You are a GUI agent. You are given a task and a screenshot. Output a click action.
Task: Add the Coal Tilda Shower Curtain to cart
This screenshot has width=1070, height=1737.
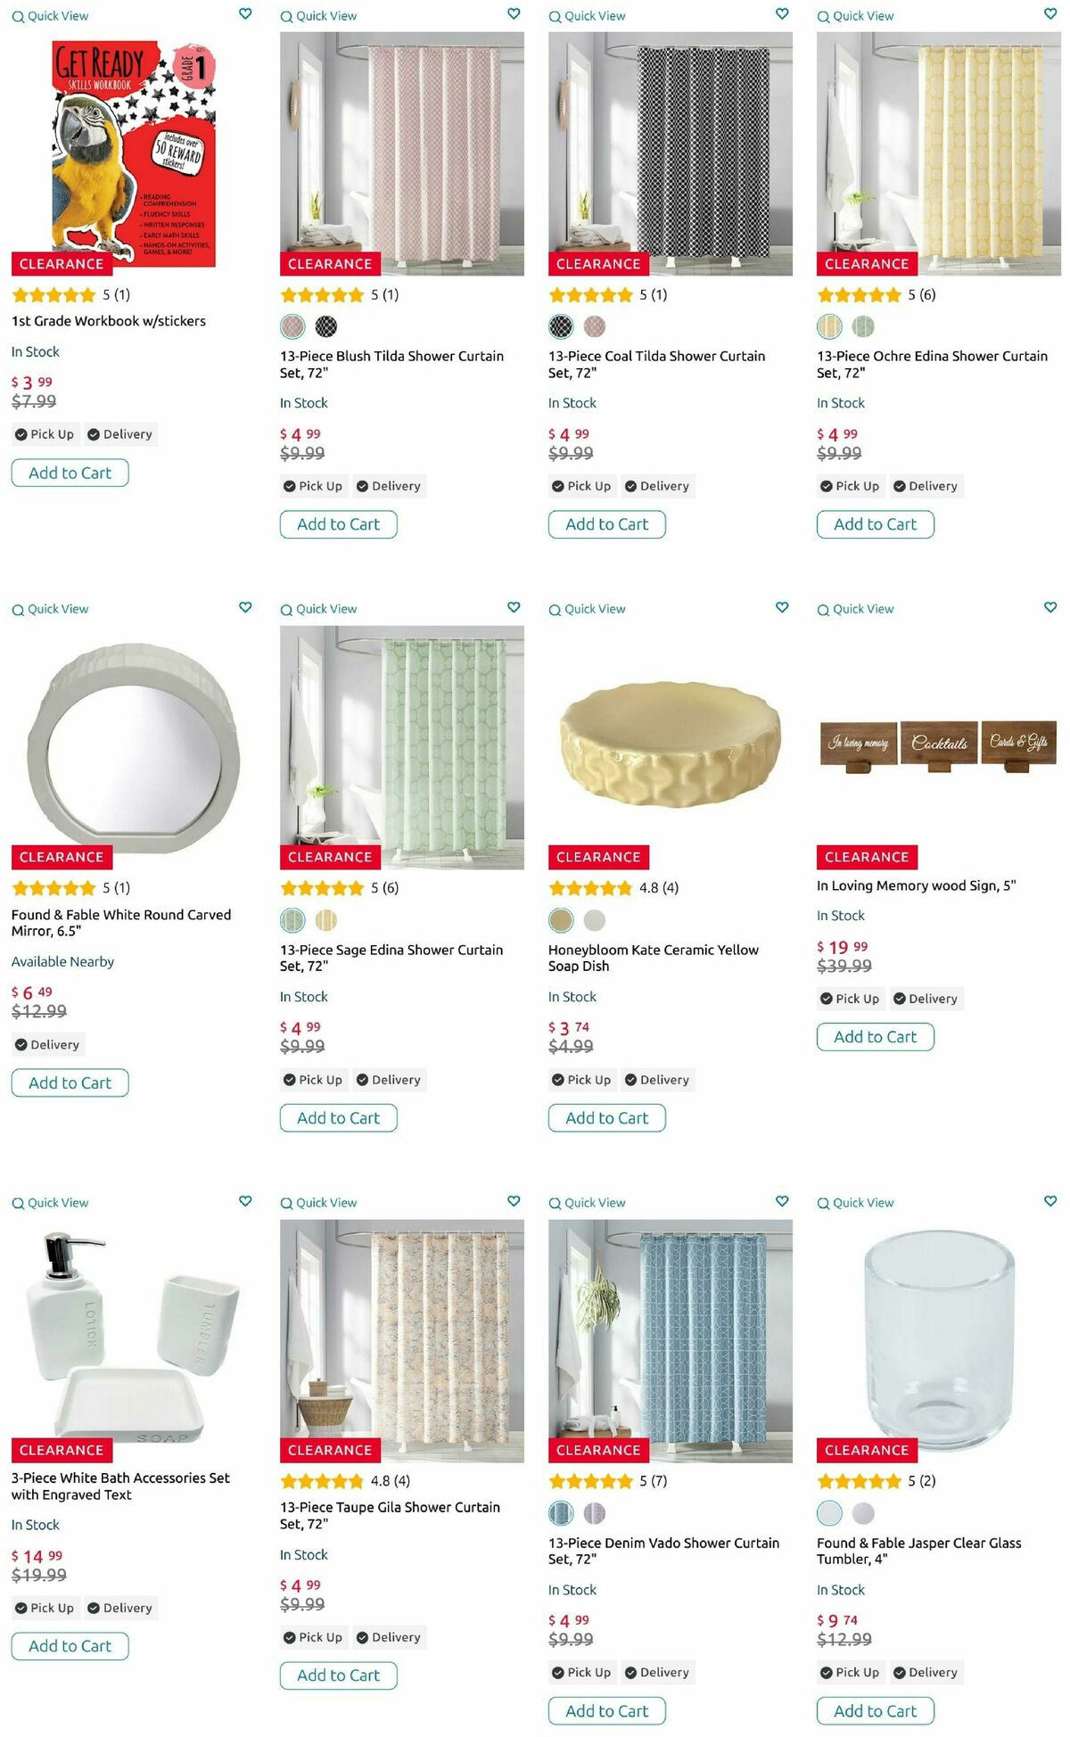pyautogui.click(x=607, y=524)
